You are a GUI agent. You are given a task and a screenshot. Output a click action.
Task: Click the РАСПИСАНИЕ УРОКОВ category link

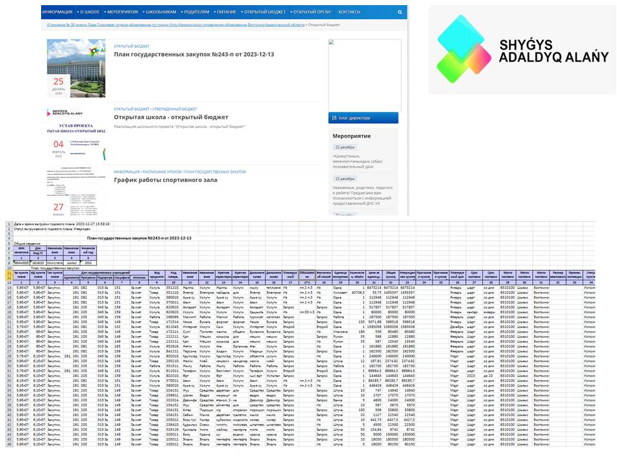tap(161, 172)
